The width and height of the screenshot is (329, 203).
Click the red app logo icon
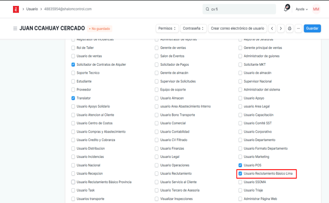pos(16,9)
